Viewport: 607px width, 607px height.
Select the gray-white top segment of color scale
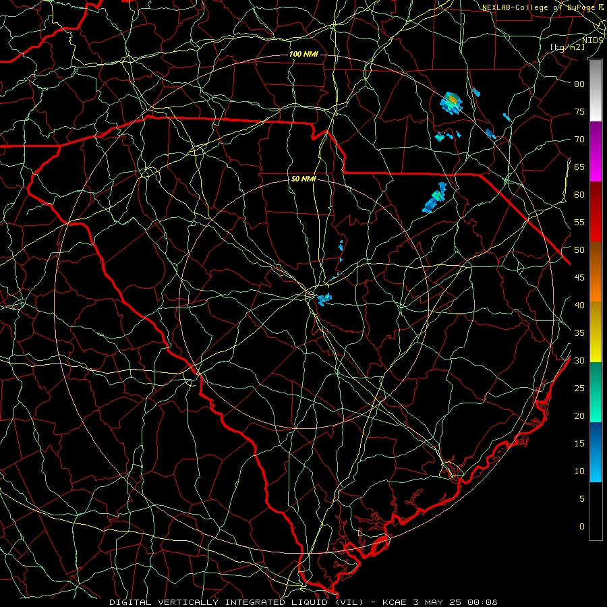pos(596,90)
